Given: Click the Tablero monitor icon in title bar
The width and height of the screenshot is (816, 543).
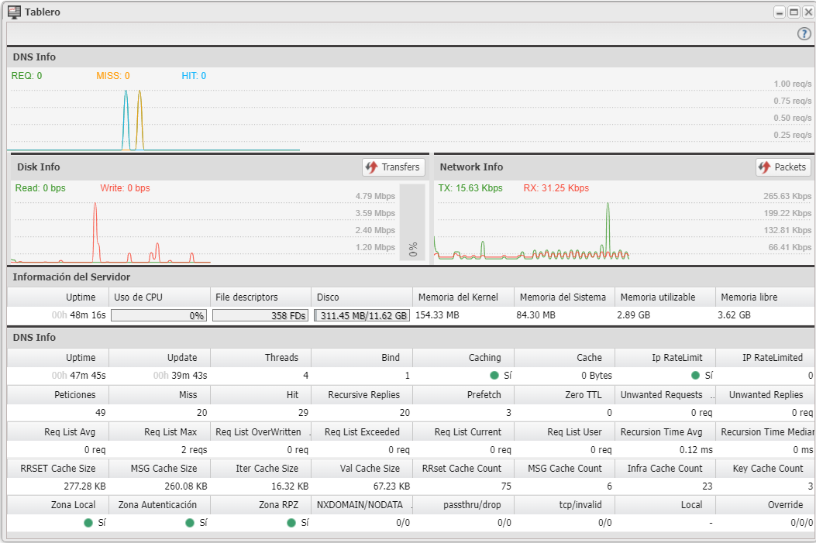Looking at the screenshot, I should coord(14,12).
